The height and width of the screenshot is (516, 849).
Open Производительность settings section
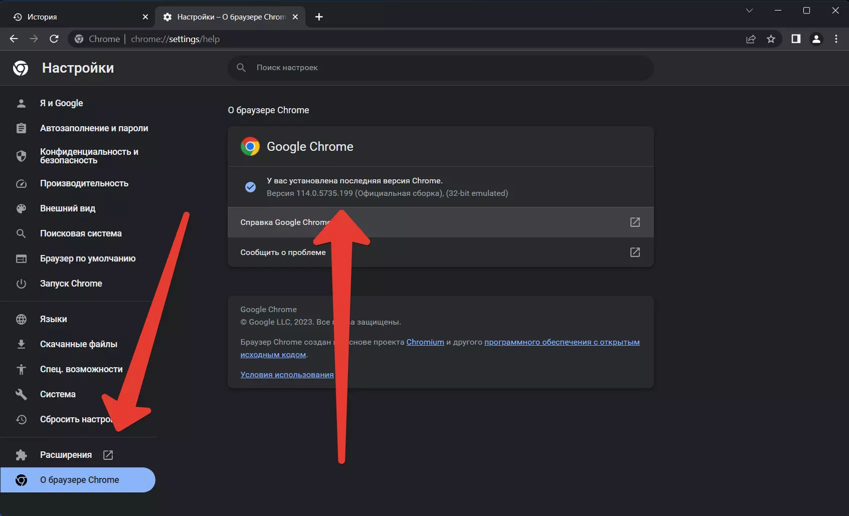pyautogui.click(x=84, y=183)
